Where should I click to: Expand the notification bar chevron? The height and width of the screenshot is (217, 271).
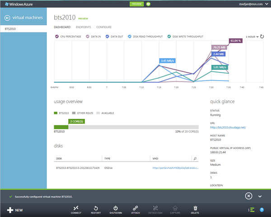[260, 196]
